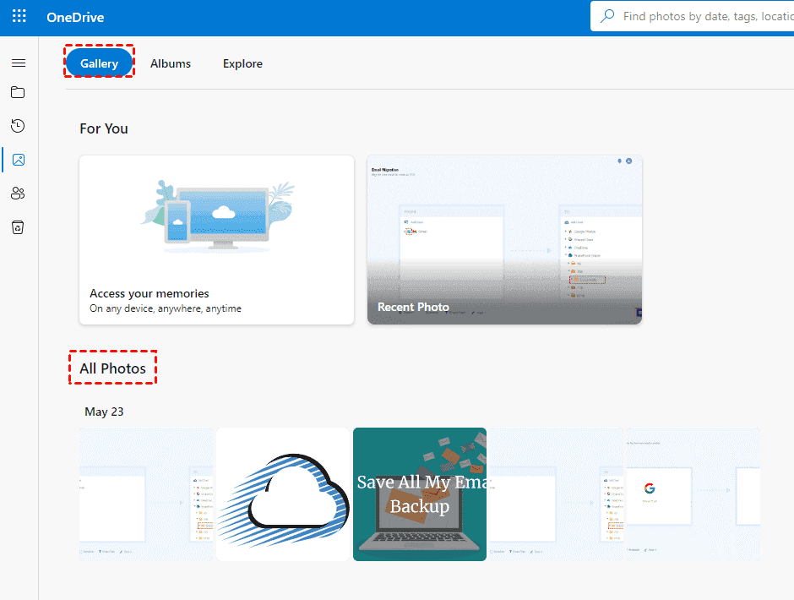Click the OneDrive title in header
The height and width of the screenshot is (600, 794).
pos(75,17)
